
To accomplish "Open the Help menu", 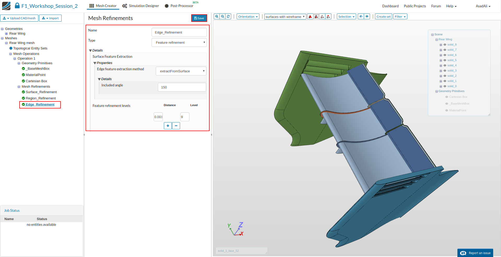I will tap(451, 6).
